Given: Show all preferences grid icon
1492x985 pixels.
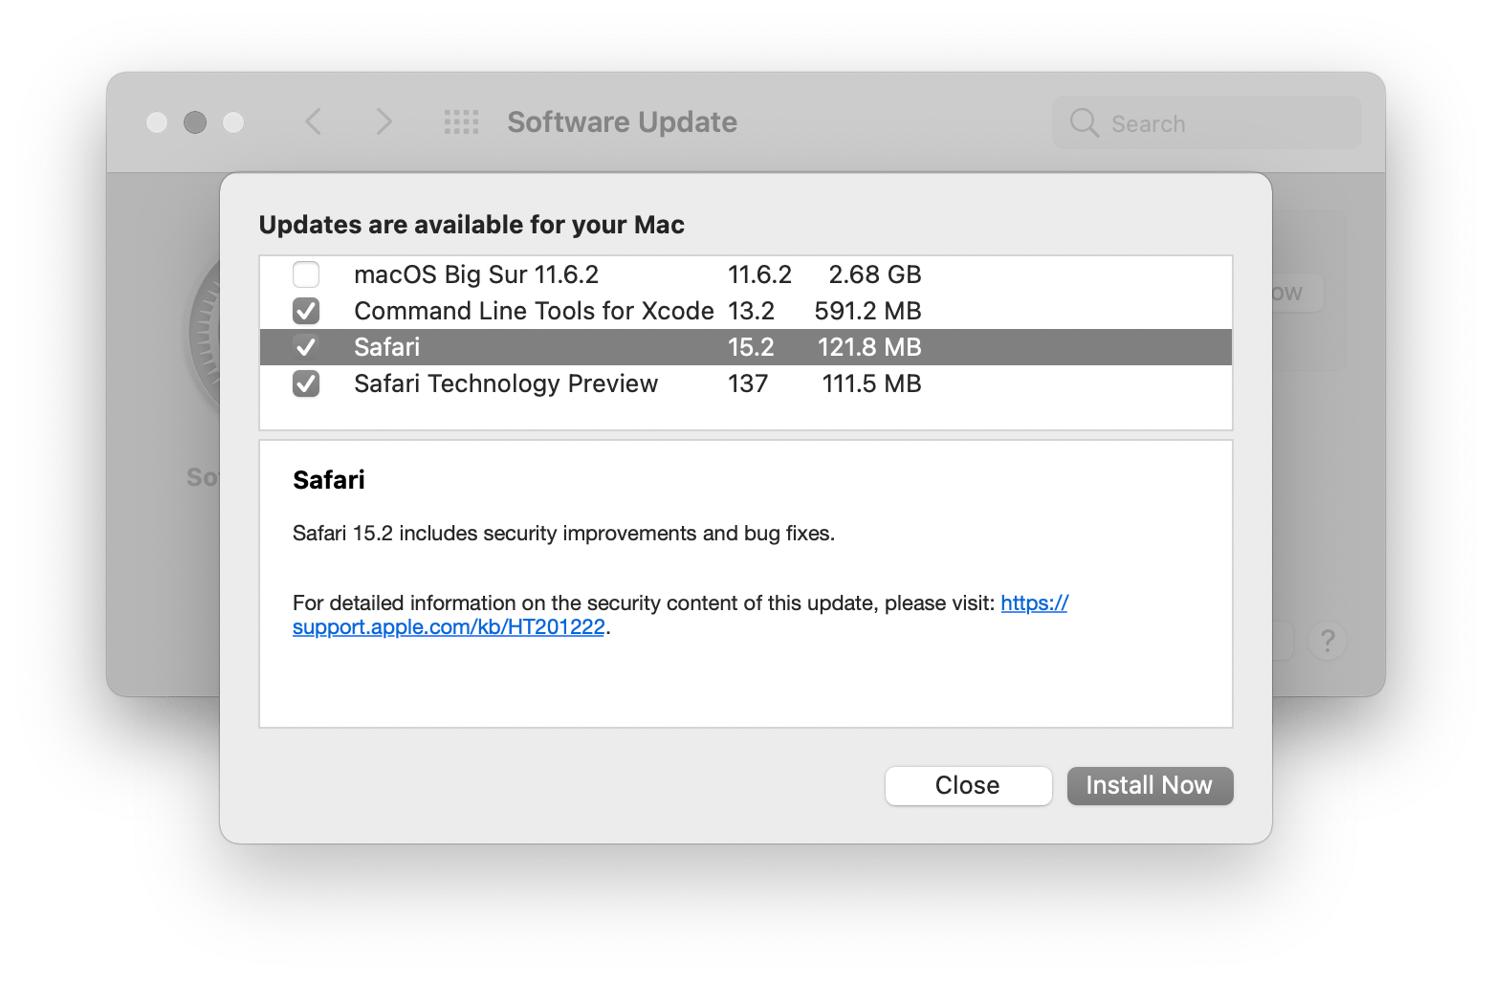Looking at the screenshot, I should click(462, 121).
